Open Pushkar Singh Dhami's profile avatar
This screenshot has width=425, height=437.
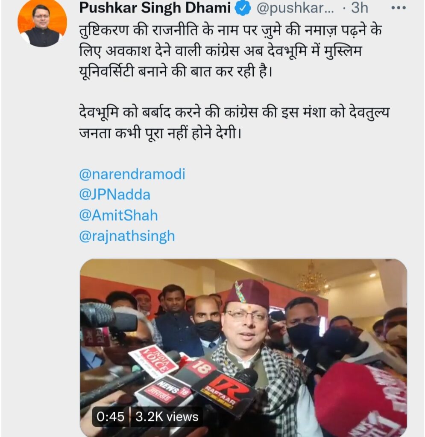[x=42, y=23]
